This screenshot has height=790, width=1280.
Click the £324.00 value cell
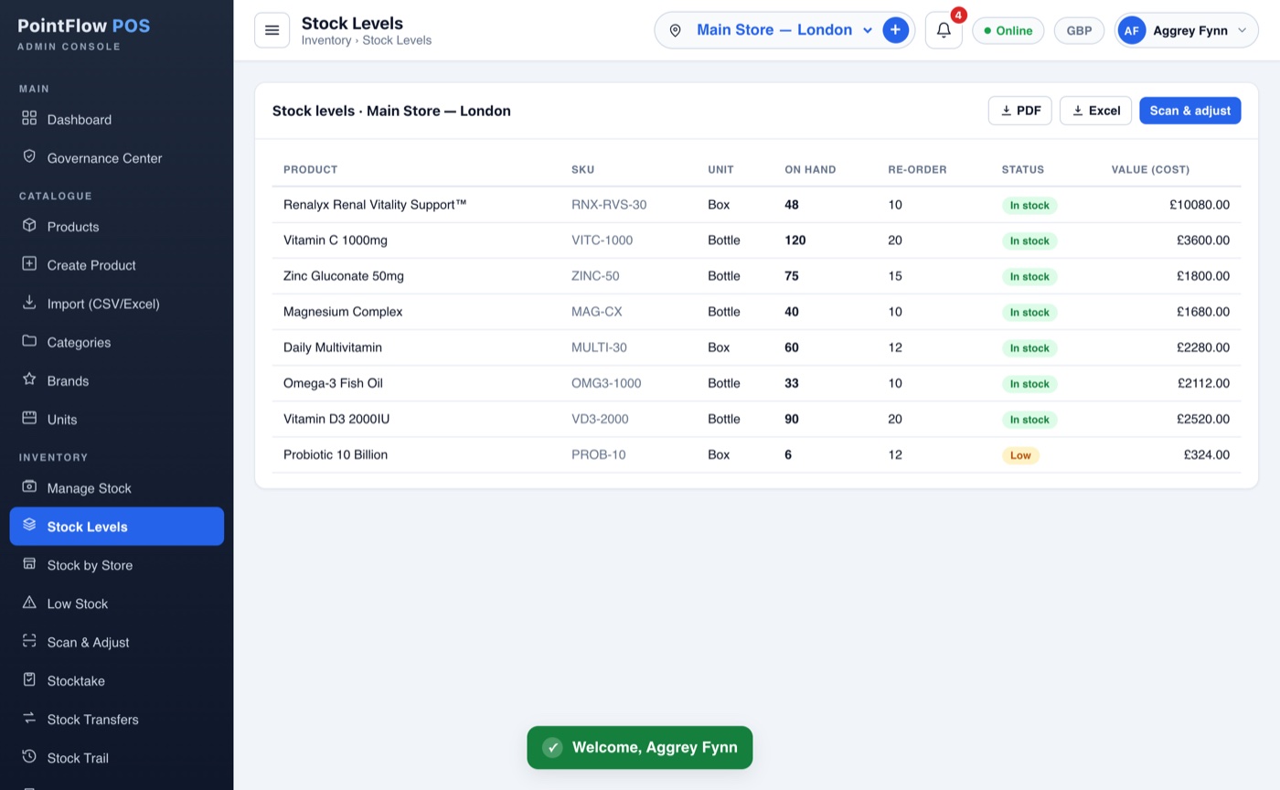click(1207, 454)
